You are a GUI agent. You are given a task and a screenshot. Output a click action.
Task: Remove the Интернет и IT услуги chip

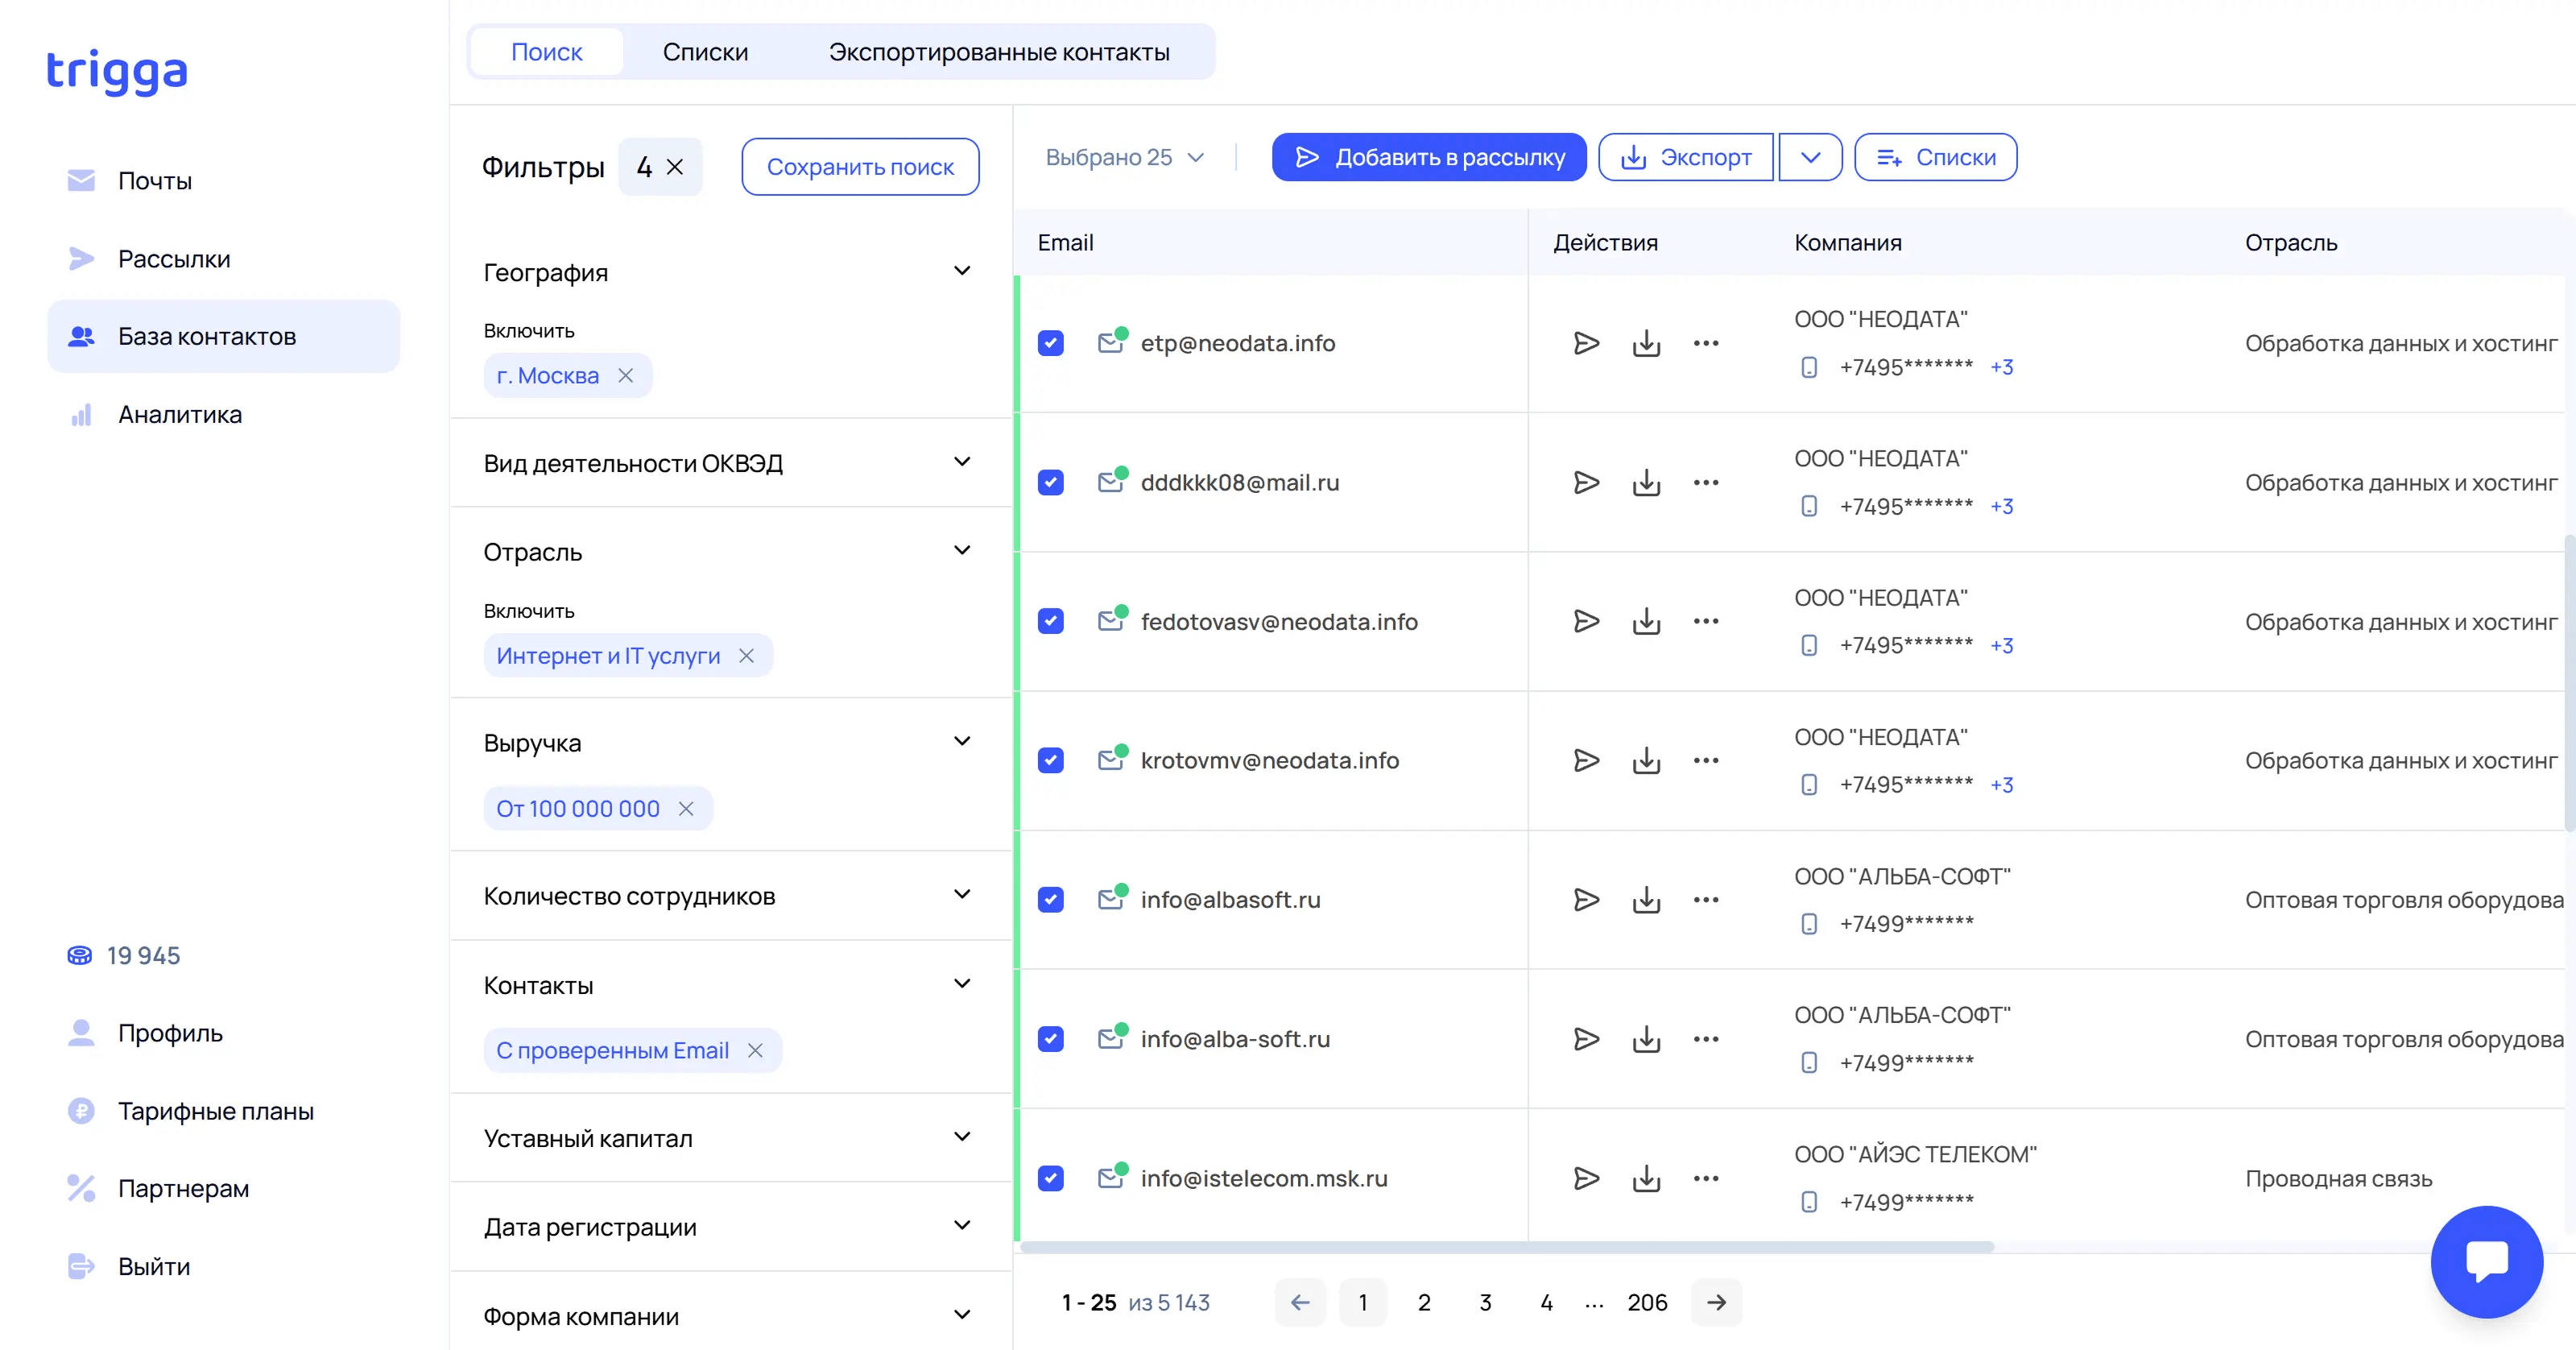pos(746,656)
